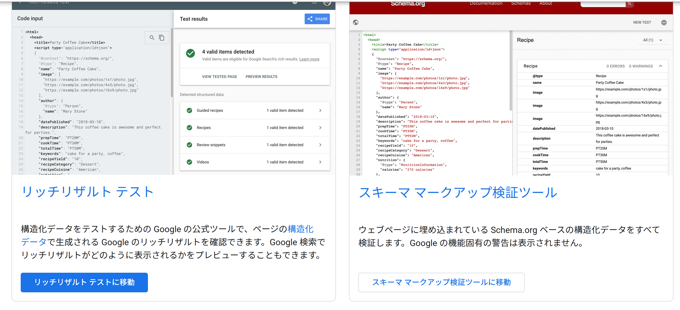Image resolution: width=680 pixels, height=310 pixels.
Task: Click the search magnifier in code input
Action: 152,38
